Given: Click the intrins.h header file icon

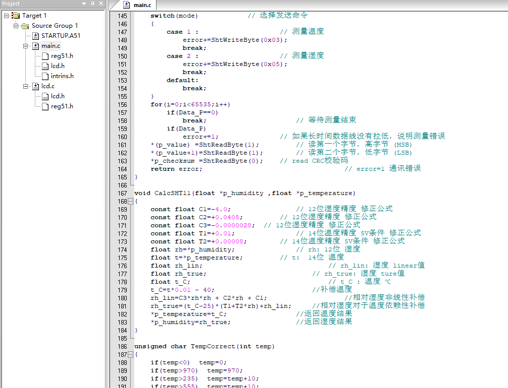Looking at the screenshot, I should point(45,76).
